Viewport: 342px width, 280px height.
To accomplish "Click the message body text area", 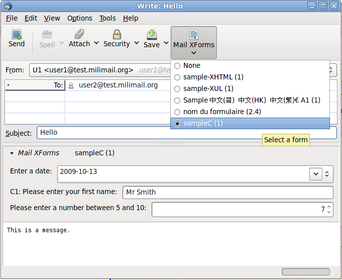I will 171,244.
